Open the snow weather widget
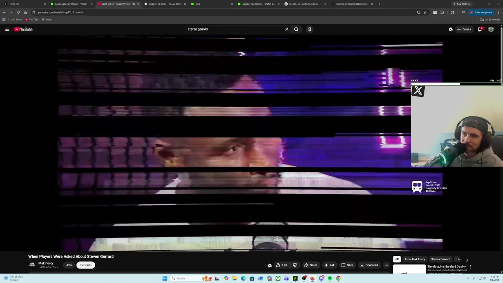This screenshot has height=283, width=503. [x=14, y=278]
